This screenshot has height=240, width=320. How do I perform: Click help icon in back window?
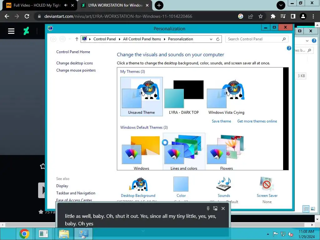pos(314,41)
